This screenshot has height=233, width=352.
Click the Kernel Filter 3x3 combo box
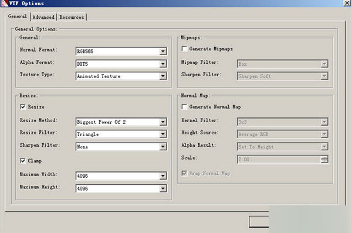click(283, 122)
